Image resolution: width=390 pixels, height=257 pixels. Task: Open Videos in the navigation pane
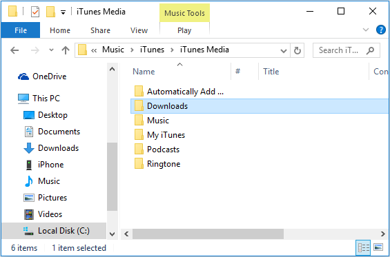(x=43, y=214)
